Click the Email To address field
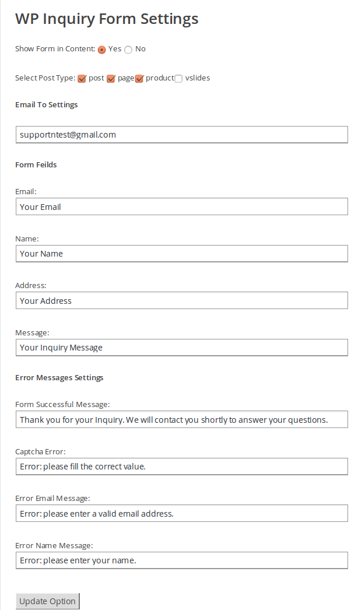The width and height of the screenshot is (358, 610). point(182,135)
